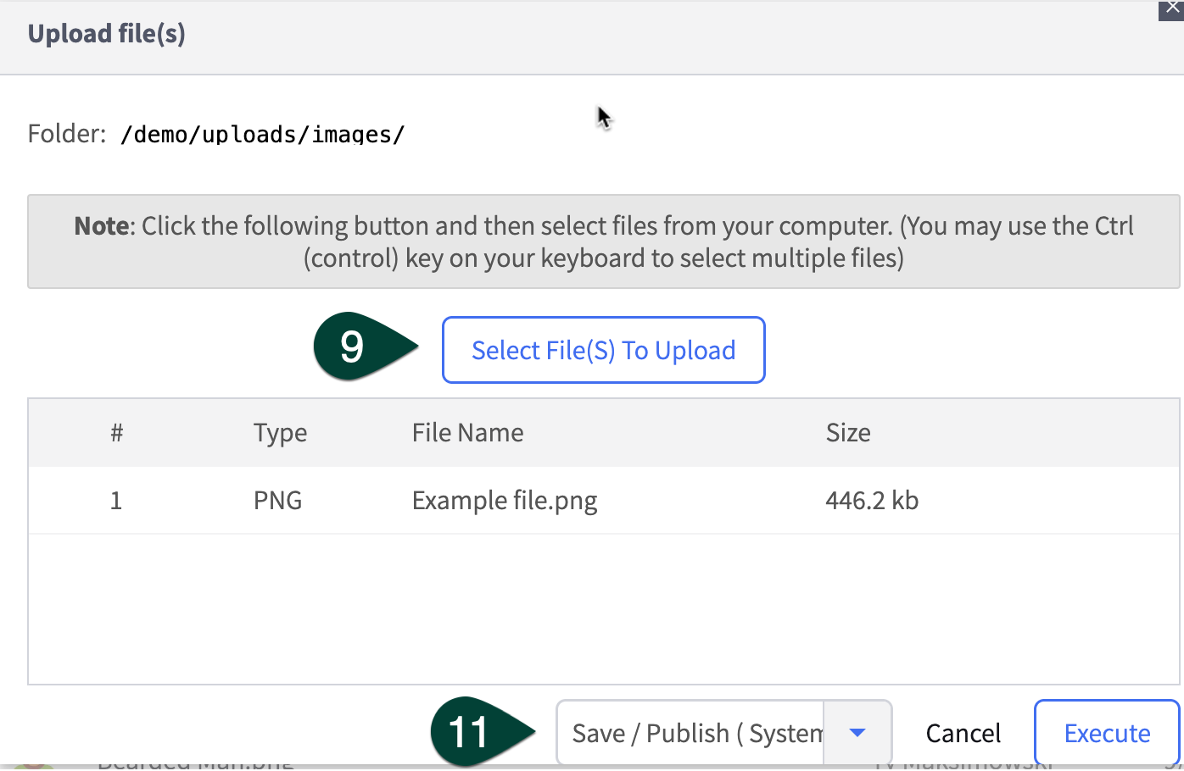Screen dimensions: 1184x771
Task: Click the File Name column header
Action: pos(467,433)
